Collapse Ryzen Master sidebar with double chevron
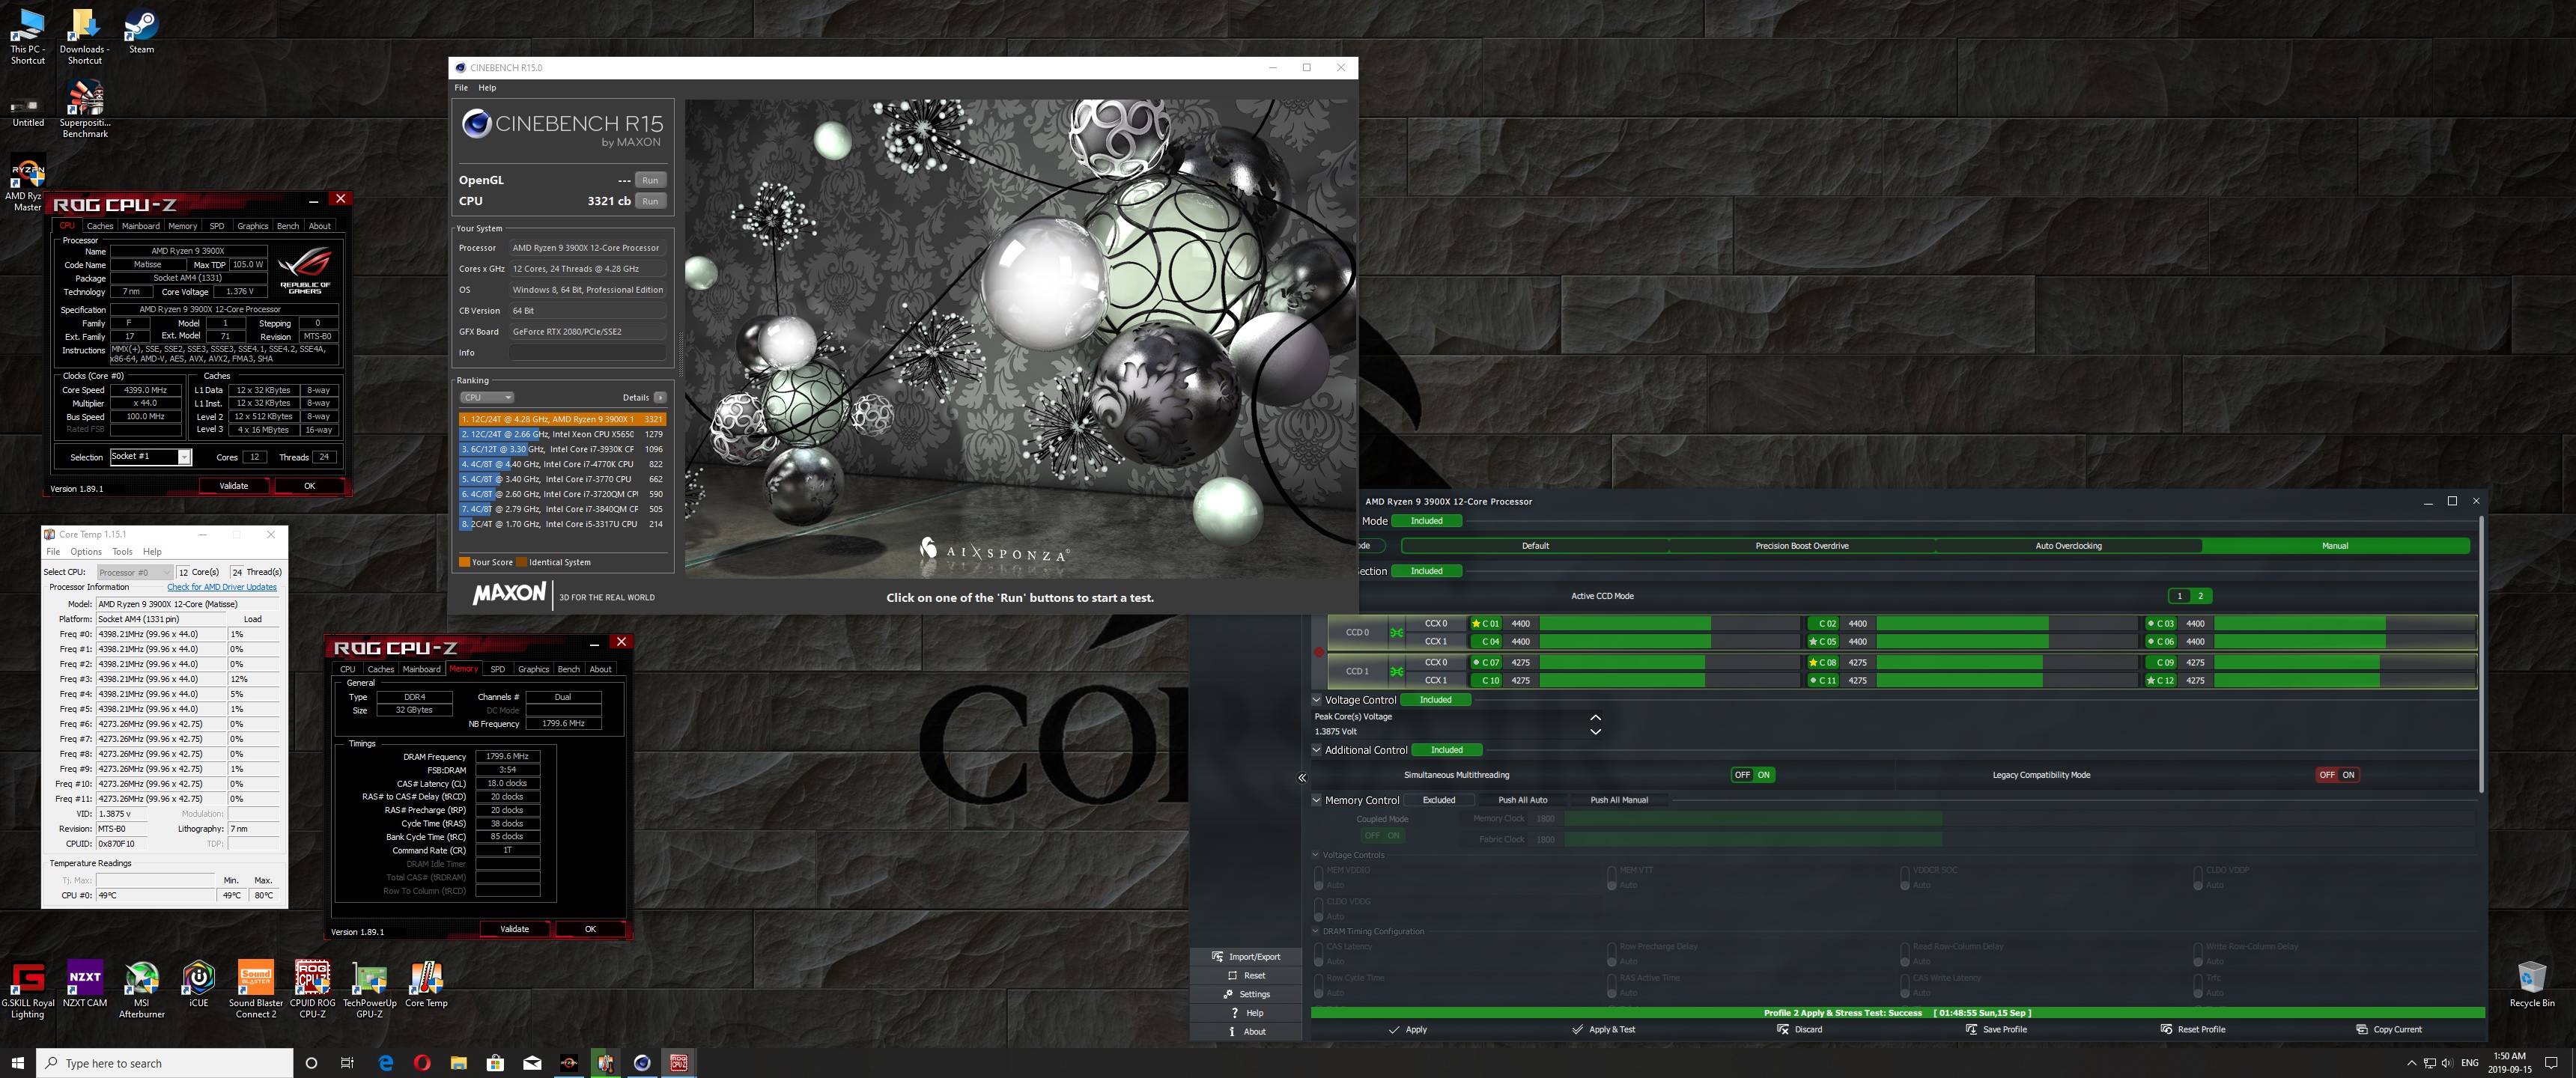The image size is (2576, 1078). (x=1302, y=778)
